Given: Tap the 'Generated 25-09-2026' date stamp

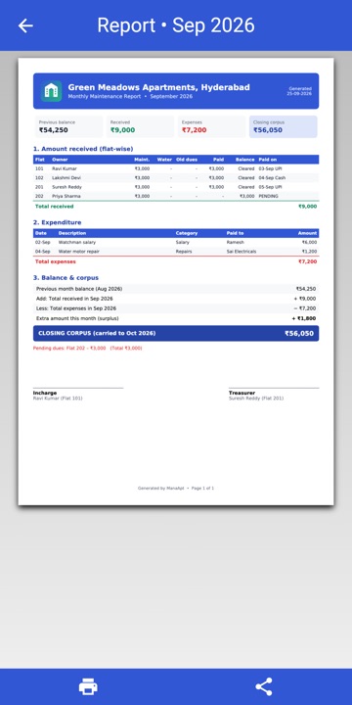Looking at the screenshot, I should coord(300,91).
